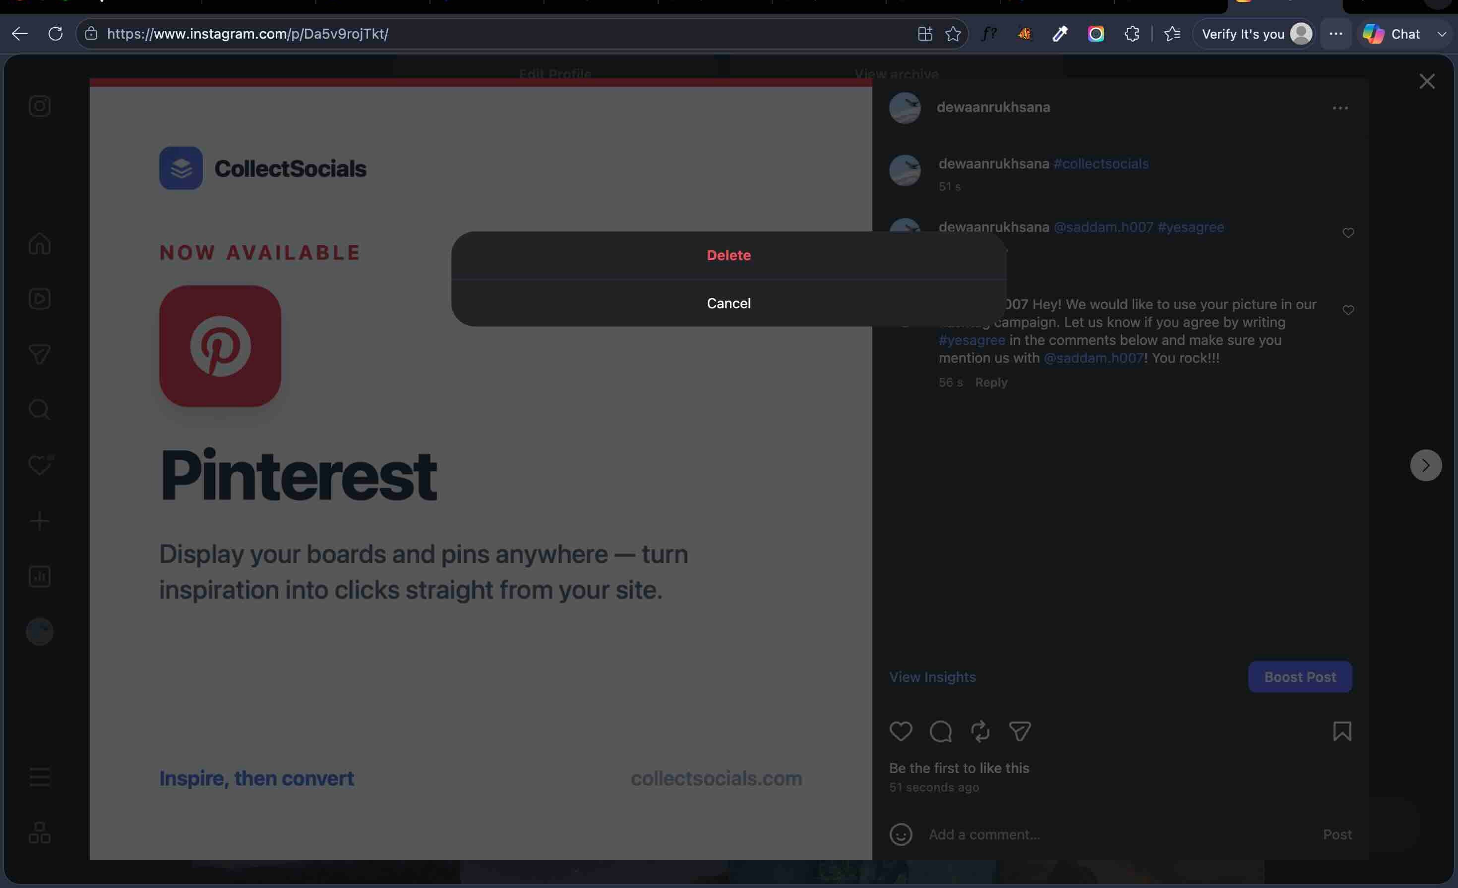1458x888 pixels.
Task: Open Notifications heart in the sidebar
Action: pos(40,465)
